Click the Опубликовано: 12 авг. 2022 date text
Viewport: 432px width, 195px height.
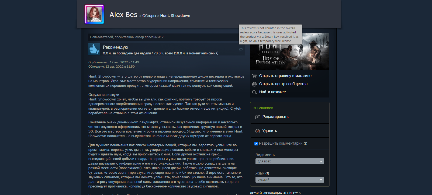click(x=114, y=62)
